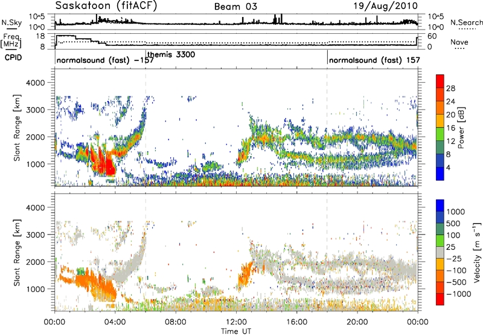Click the 'Nave' legend label

pos(459,42)
